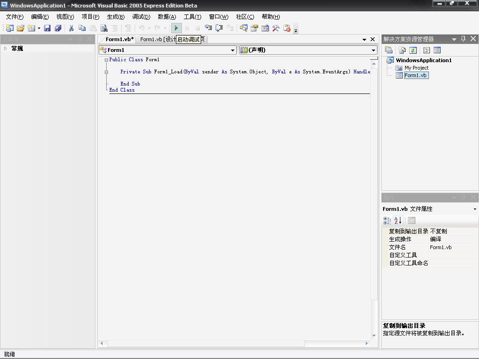The width and height of the screenshot is (479, 359).
Task: Refresh the Solution Explorer tree
Action: click(x=413, y=50)
